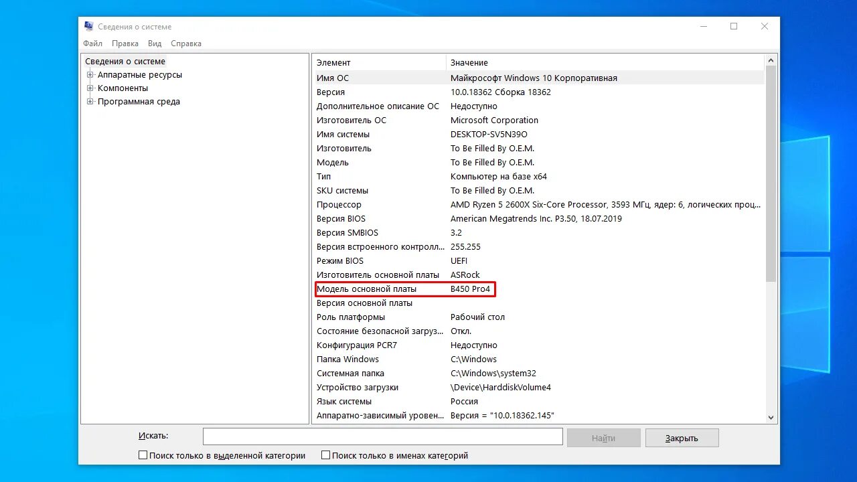
Task: Expand the Аппаратные ресурсы tree node
Action: click(x=90, y=75)
